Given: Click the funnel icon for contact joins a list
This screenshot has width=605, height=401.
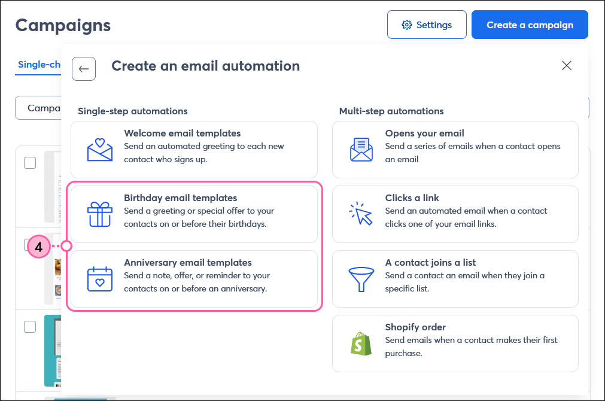Looking at the screenshot, I should [x=361, y=278].
